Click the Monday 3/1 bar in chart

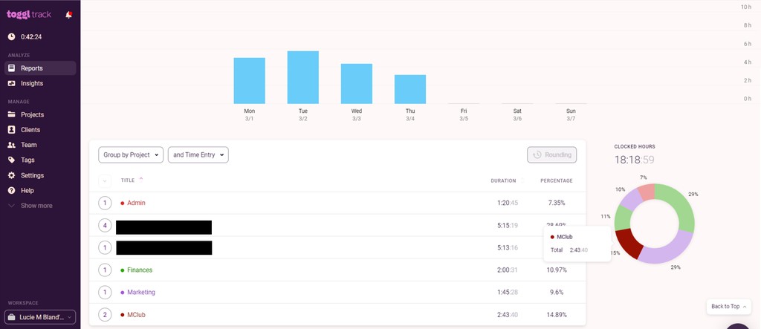(250, 80)
